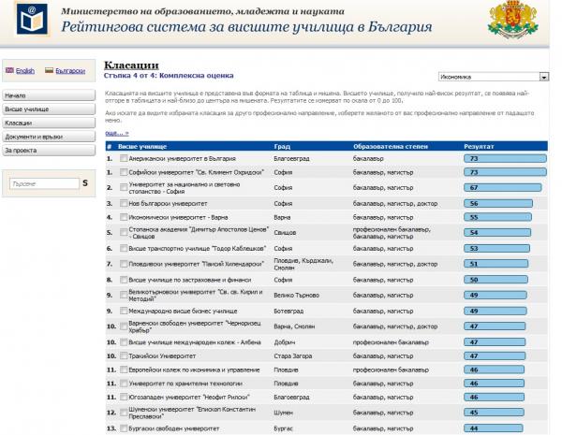562x435 pixels.
Task: Click the Град column header
Action: coord(282,147)
